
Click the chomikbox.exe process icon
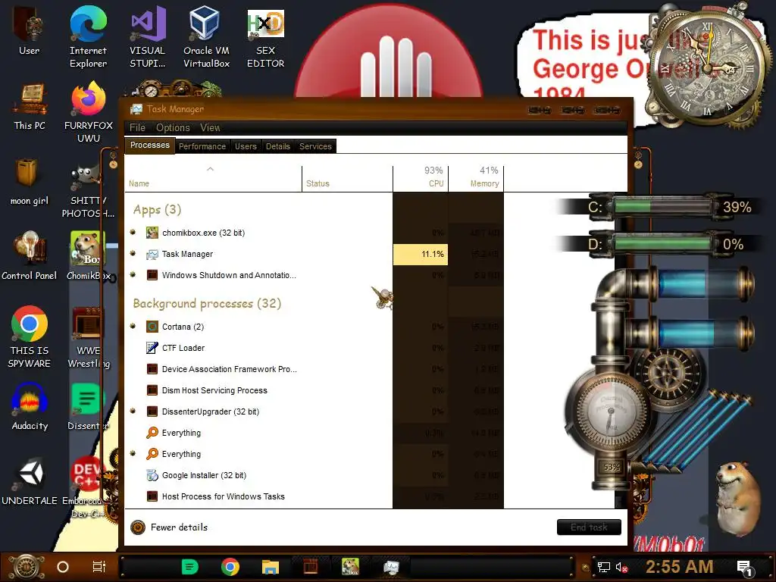(x=152, y=233)
